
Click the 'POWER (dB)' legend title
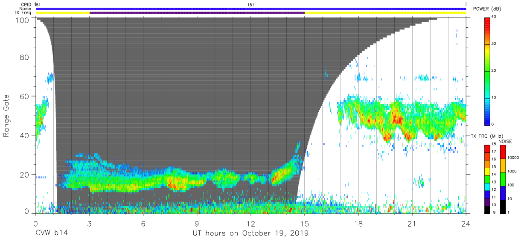(x=486, y=9)
